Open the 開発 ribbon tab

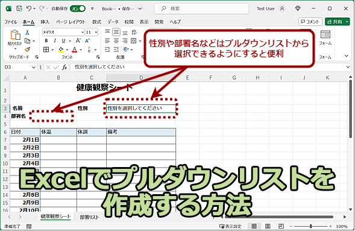coord(159,22)
